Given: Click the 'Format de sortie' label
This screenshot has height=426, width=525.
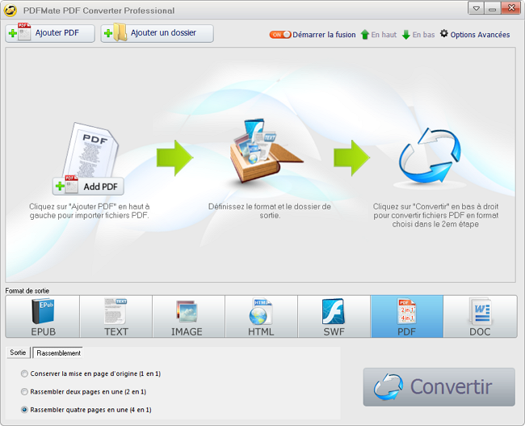Looking at the screenshot, I should (x=27, y=290).
